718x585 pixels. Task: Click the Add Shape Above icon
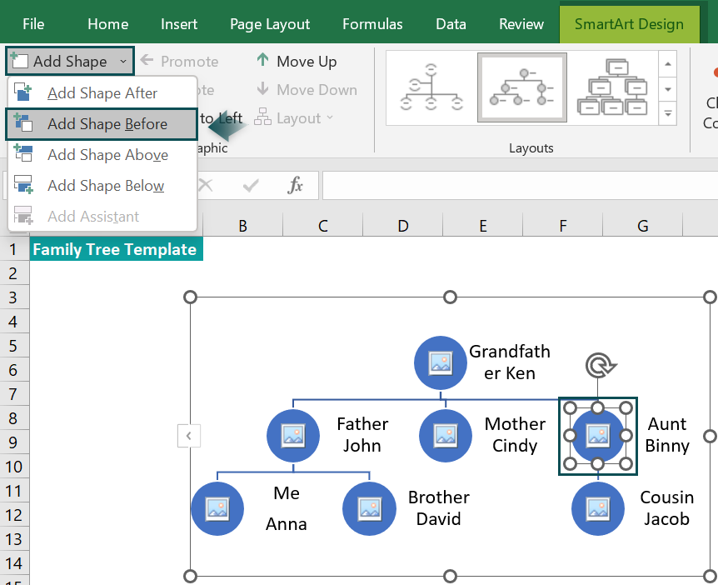coord(22,153)
